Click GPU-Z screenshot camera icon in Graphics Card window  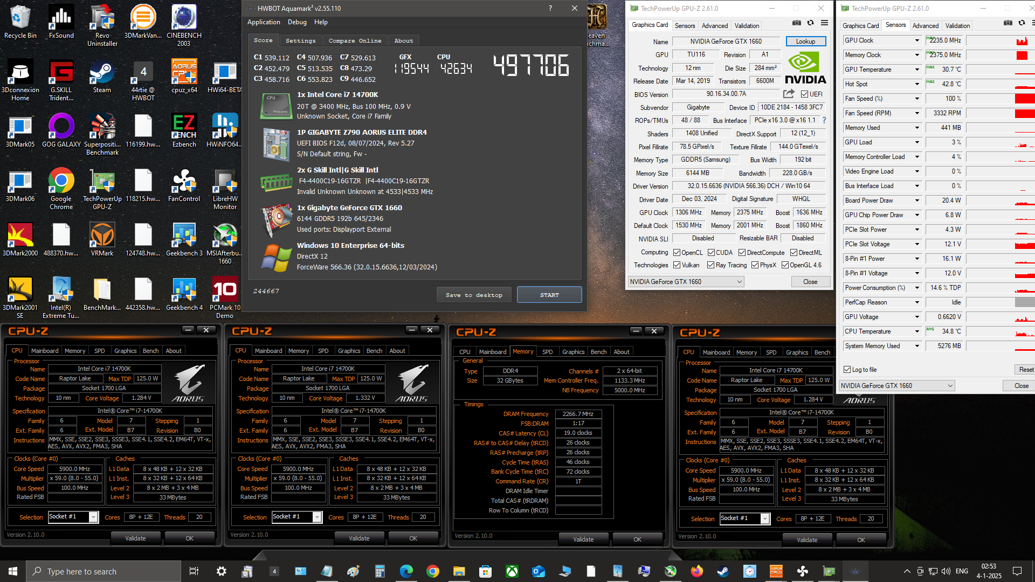click(x=796, y=23)
